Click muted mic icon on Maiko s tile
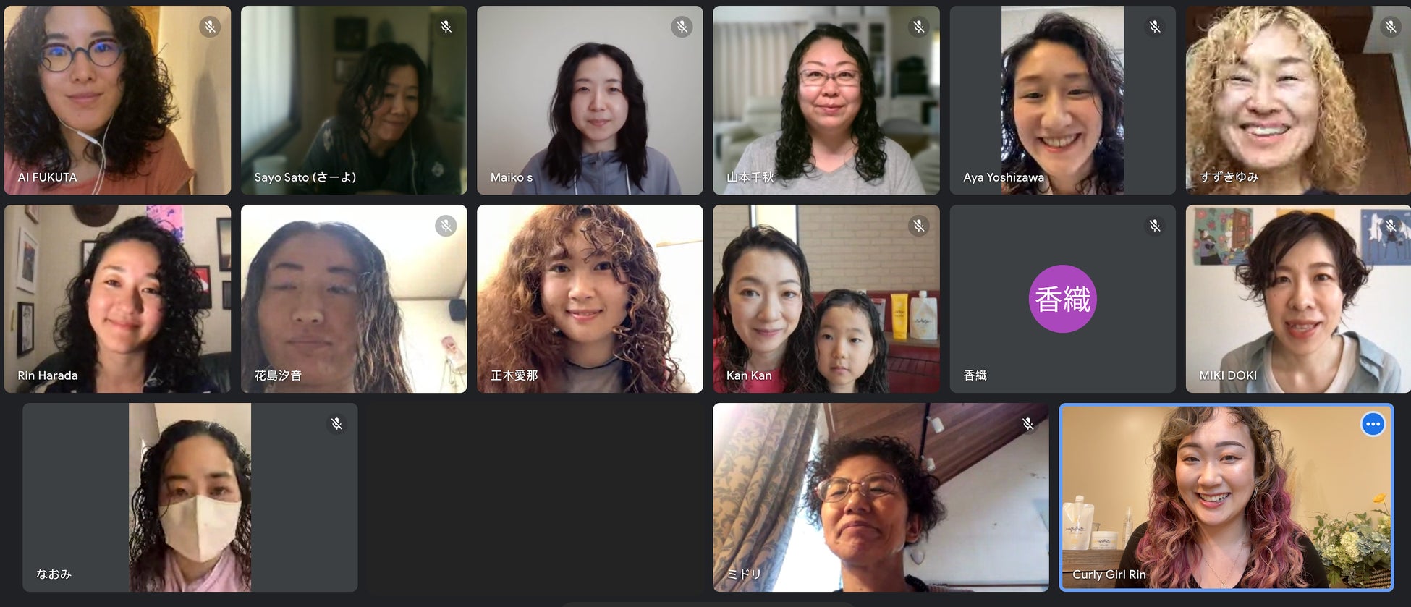 [682, 27]
